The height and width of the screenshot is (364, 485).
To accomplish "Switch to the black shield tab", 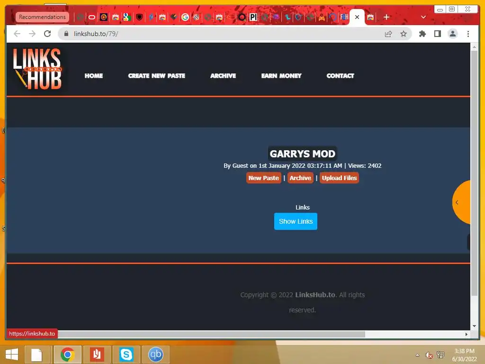I will coord(139,17).
